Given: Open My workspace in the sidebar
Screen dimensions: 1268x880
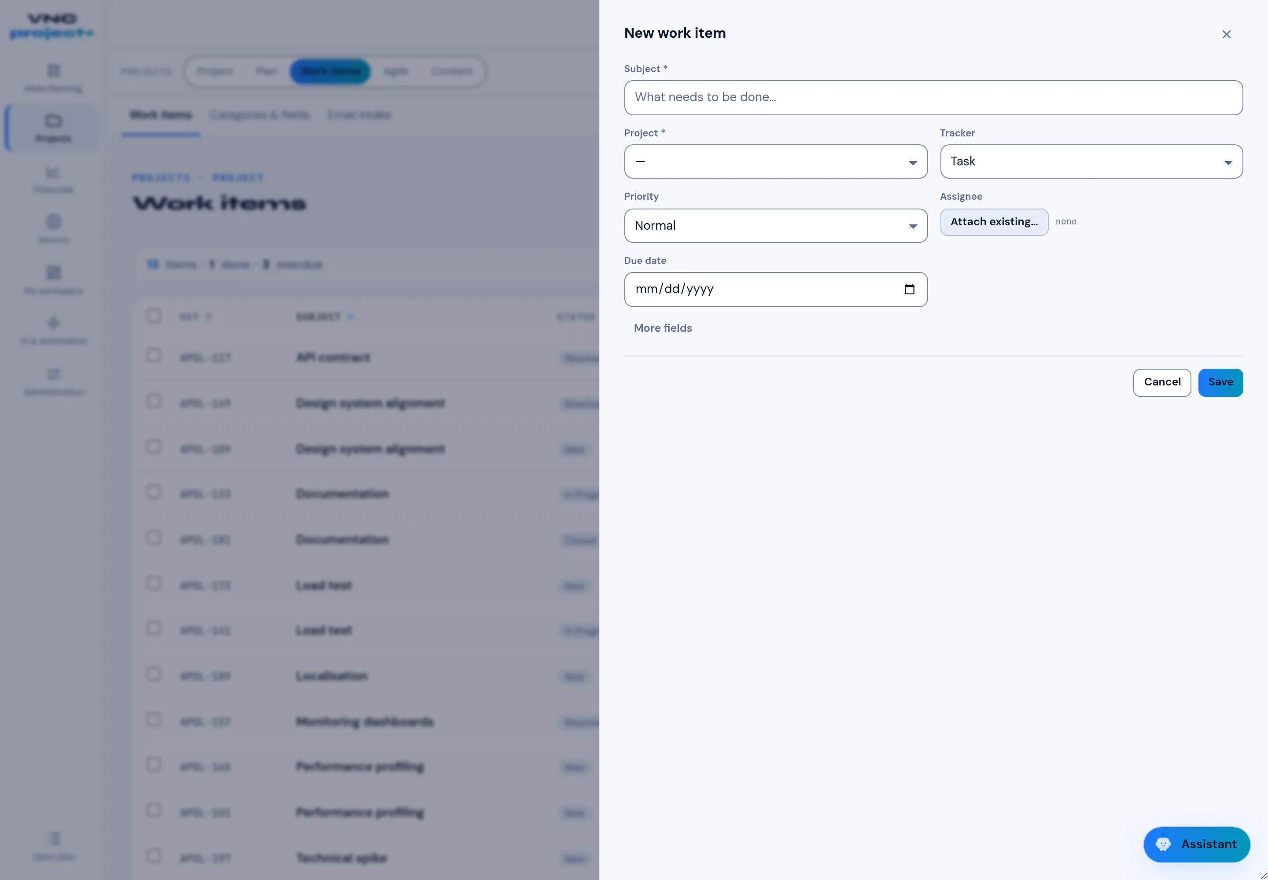Looking at the screenshot, I should coord(53,280).
